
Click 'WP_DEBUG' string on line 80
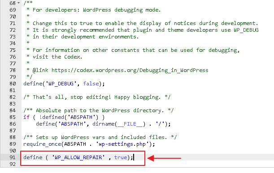pyautogui.click(x=61, y=84)
